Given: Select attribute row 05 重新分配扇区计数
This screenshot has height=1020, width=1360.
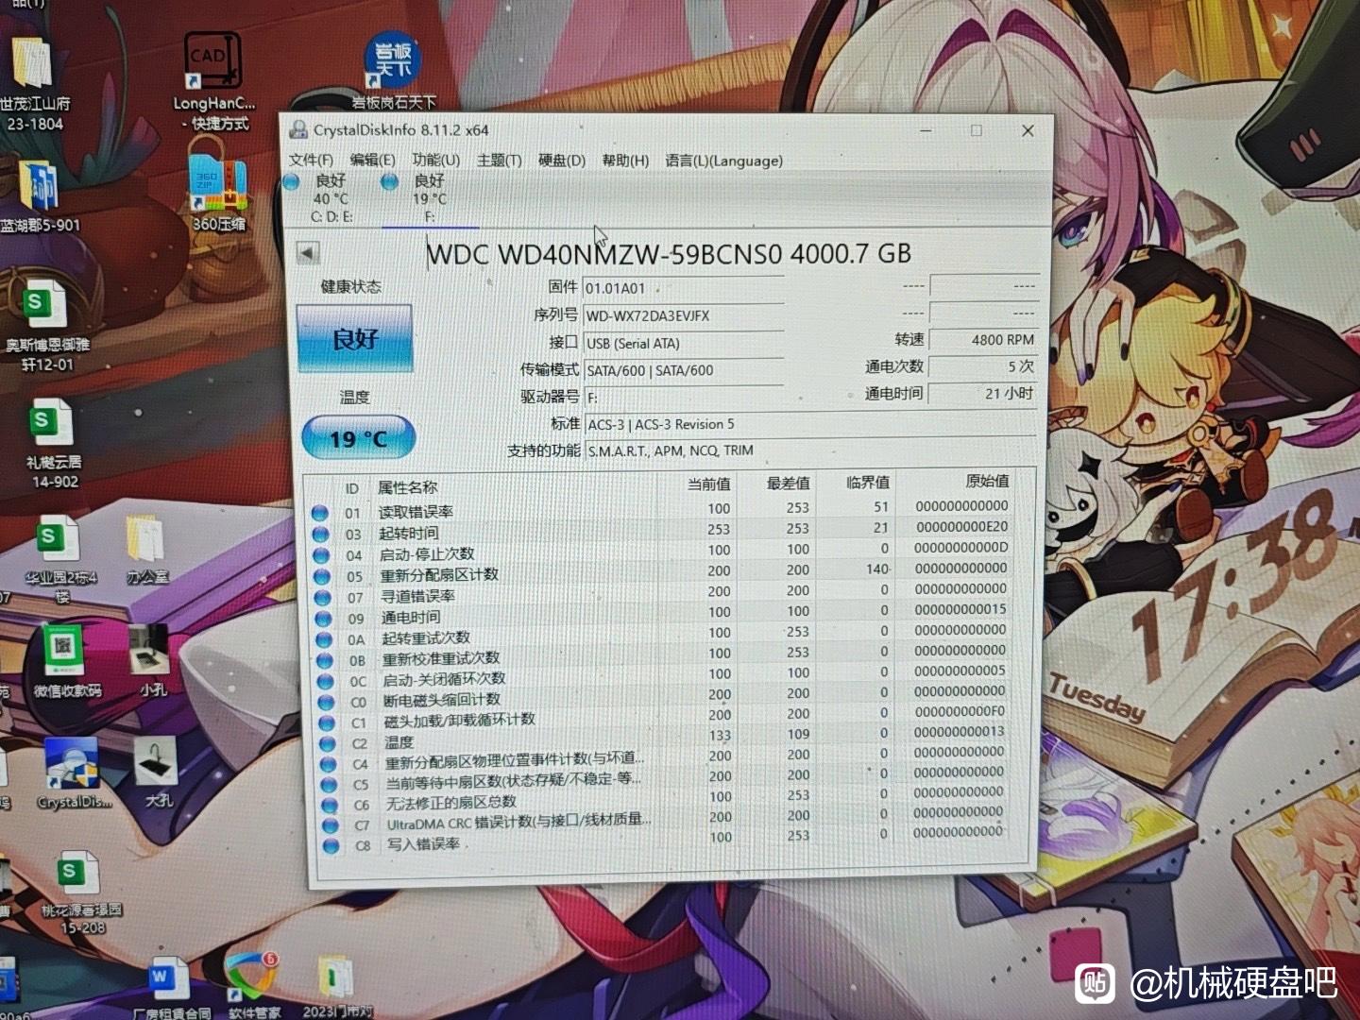Looking at the screenshot, I should pyautogui.click(x=661, y=573).
